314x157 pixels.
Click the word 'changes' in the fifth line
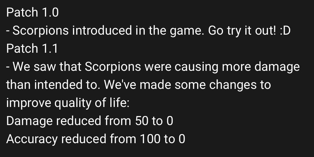coord(233,85)
